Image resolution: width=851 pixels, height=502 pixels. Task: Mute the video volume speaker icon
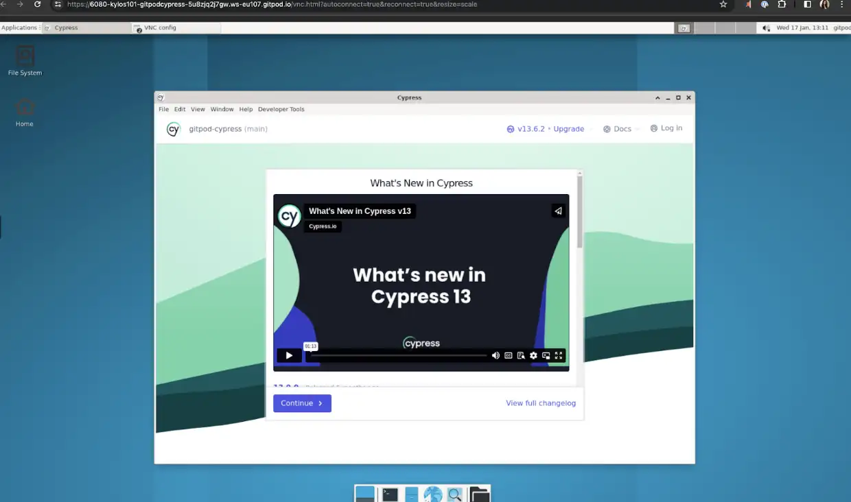click(496, 355)
